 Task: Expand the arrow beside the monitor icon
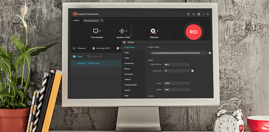click(x=100, y=31)
